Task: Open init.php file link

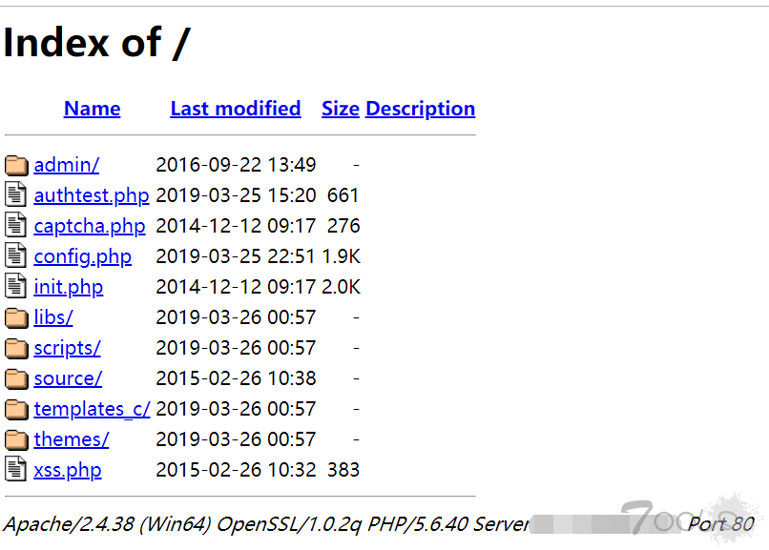Action: pyautogui.click(x=69, y=287)
